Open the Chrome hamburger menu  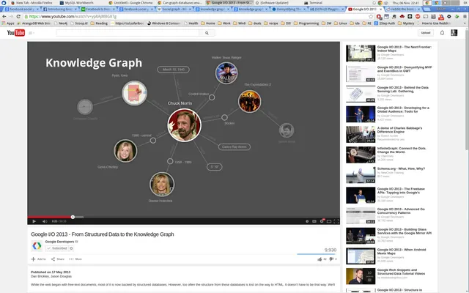point(465,16)
